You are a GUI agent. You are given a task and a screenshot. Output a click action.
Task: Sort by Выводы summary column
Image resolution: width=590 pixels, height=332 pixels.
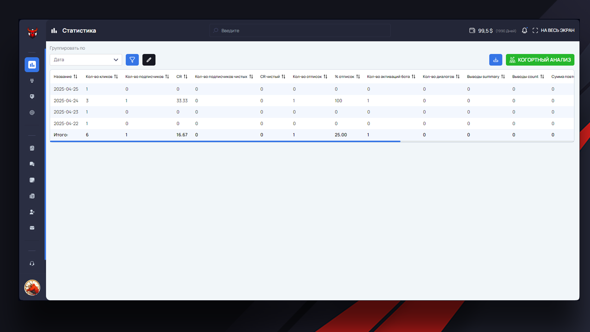486,77
